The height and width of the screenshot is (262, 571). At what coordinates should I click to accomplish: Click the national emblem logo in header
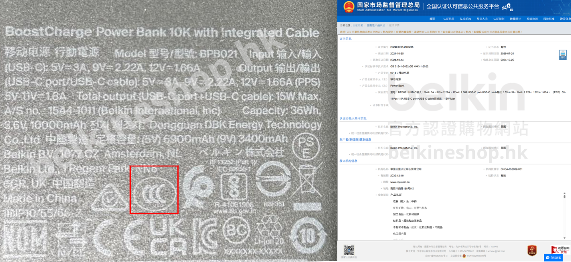click(349, 7)
